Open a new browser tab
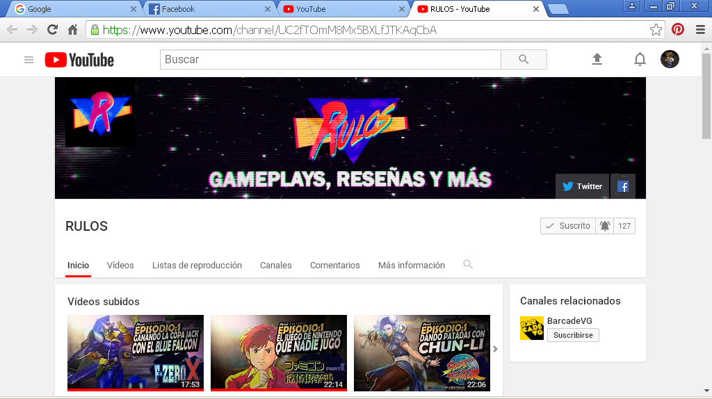 [x=558, y=9]
